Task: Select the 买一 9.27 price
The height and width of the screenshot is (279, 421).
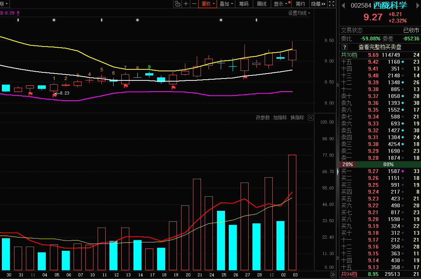Action: (373, 171)
